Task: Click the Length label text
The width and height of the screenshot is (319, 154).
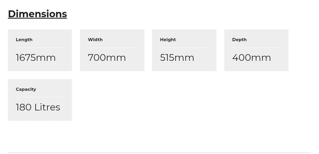Action: click(x=24, y=40)
